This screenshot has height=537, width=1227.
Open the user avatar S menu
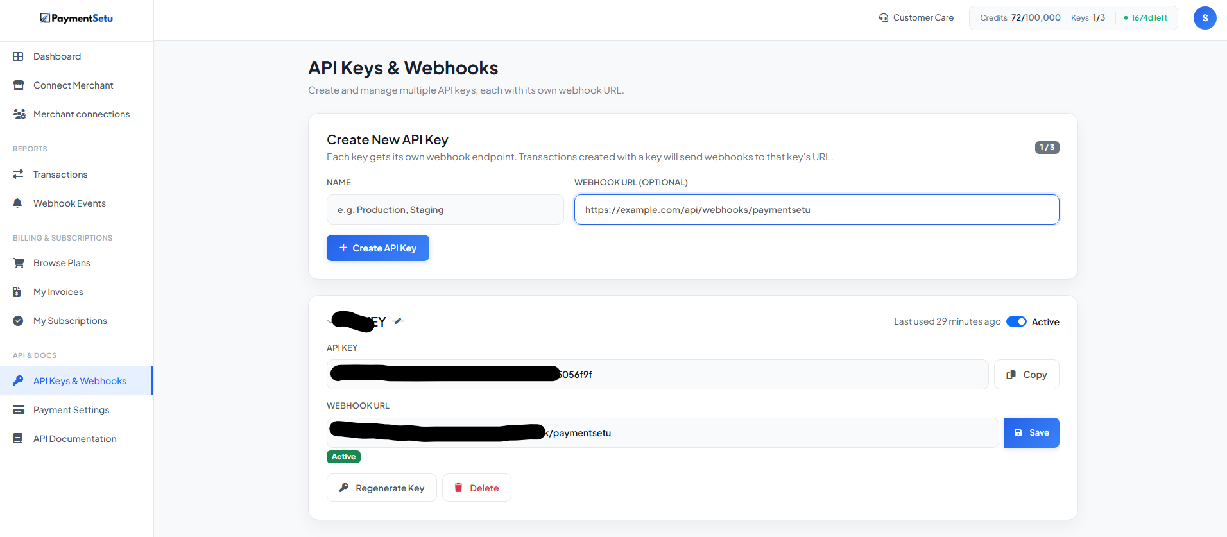click(1205, 18)
